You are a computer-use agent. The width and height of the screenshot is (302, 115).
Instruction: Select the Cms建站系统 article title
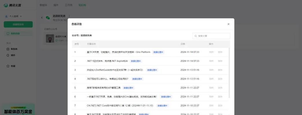tap(122, 97)
